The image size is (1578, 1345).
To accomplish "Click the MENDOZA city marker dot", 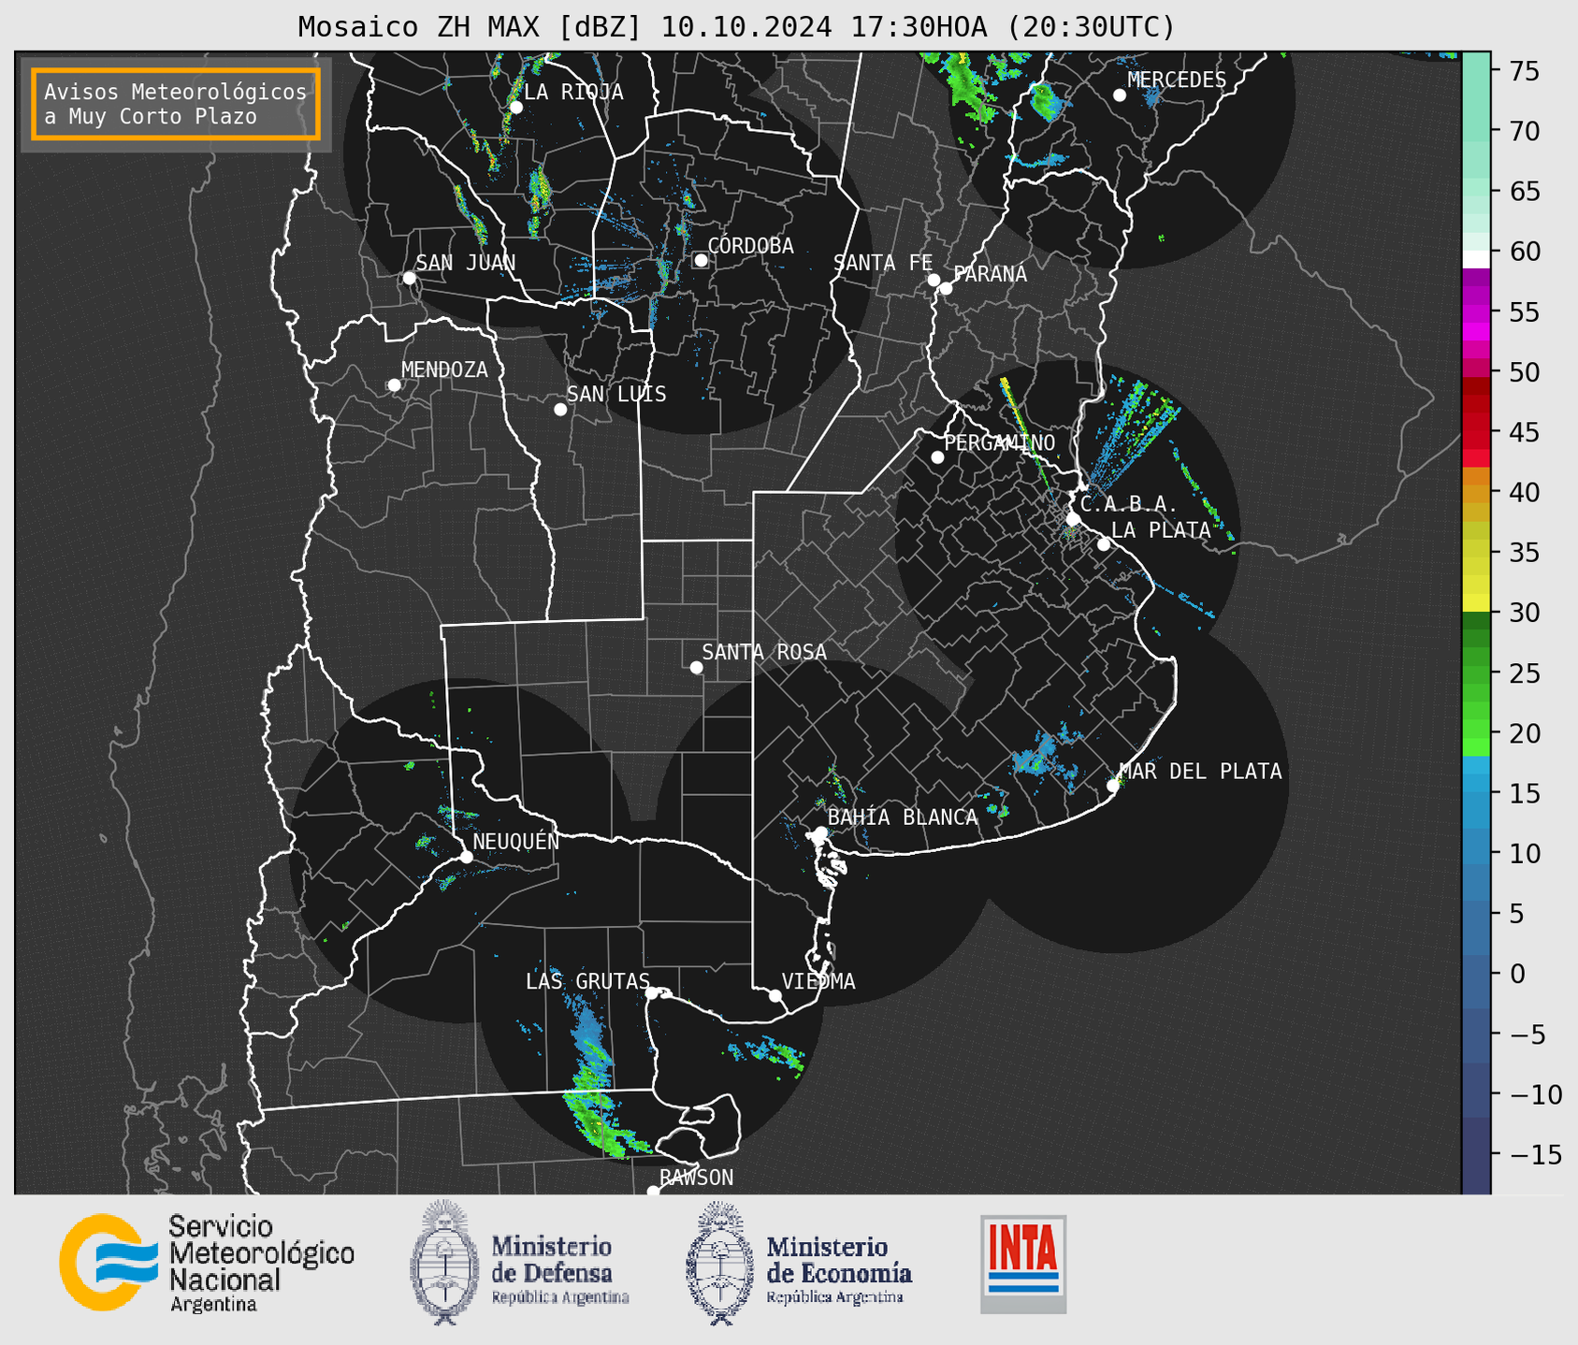I will (394, 385).
